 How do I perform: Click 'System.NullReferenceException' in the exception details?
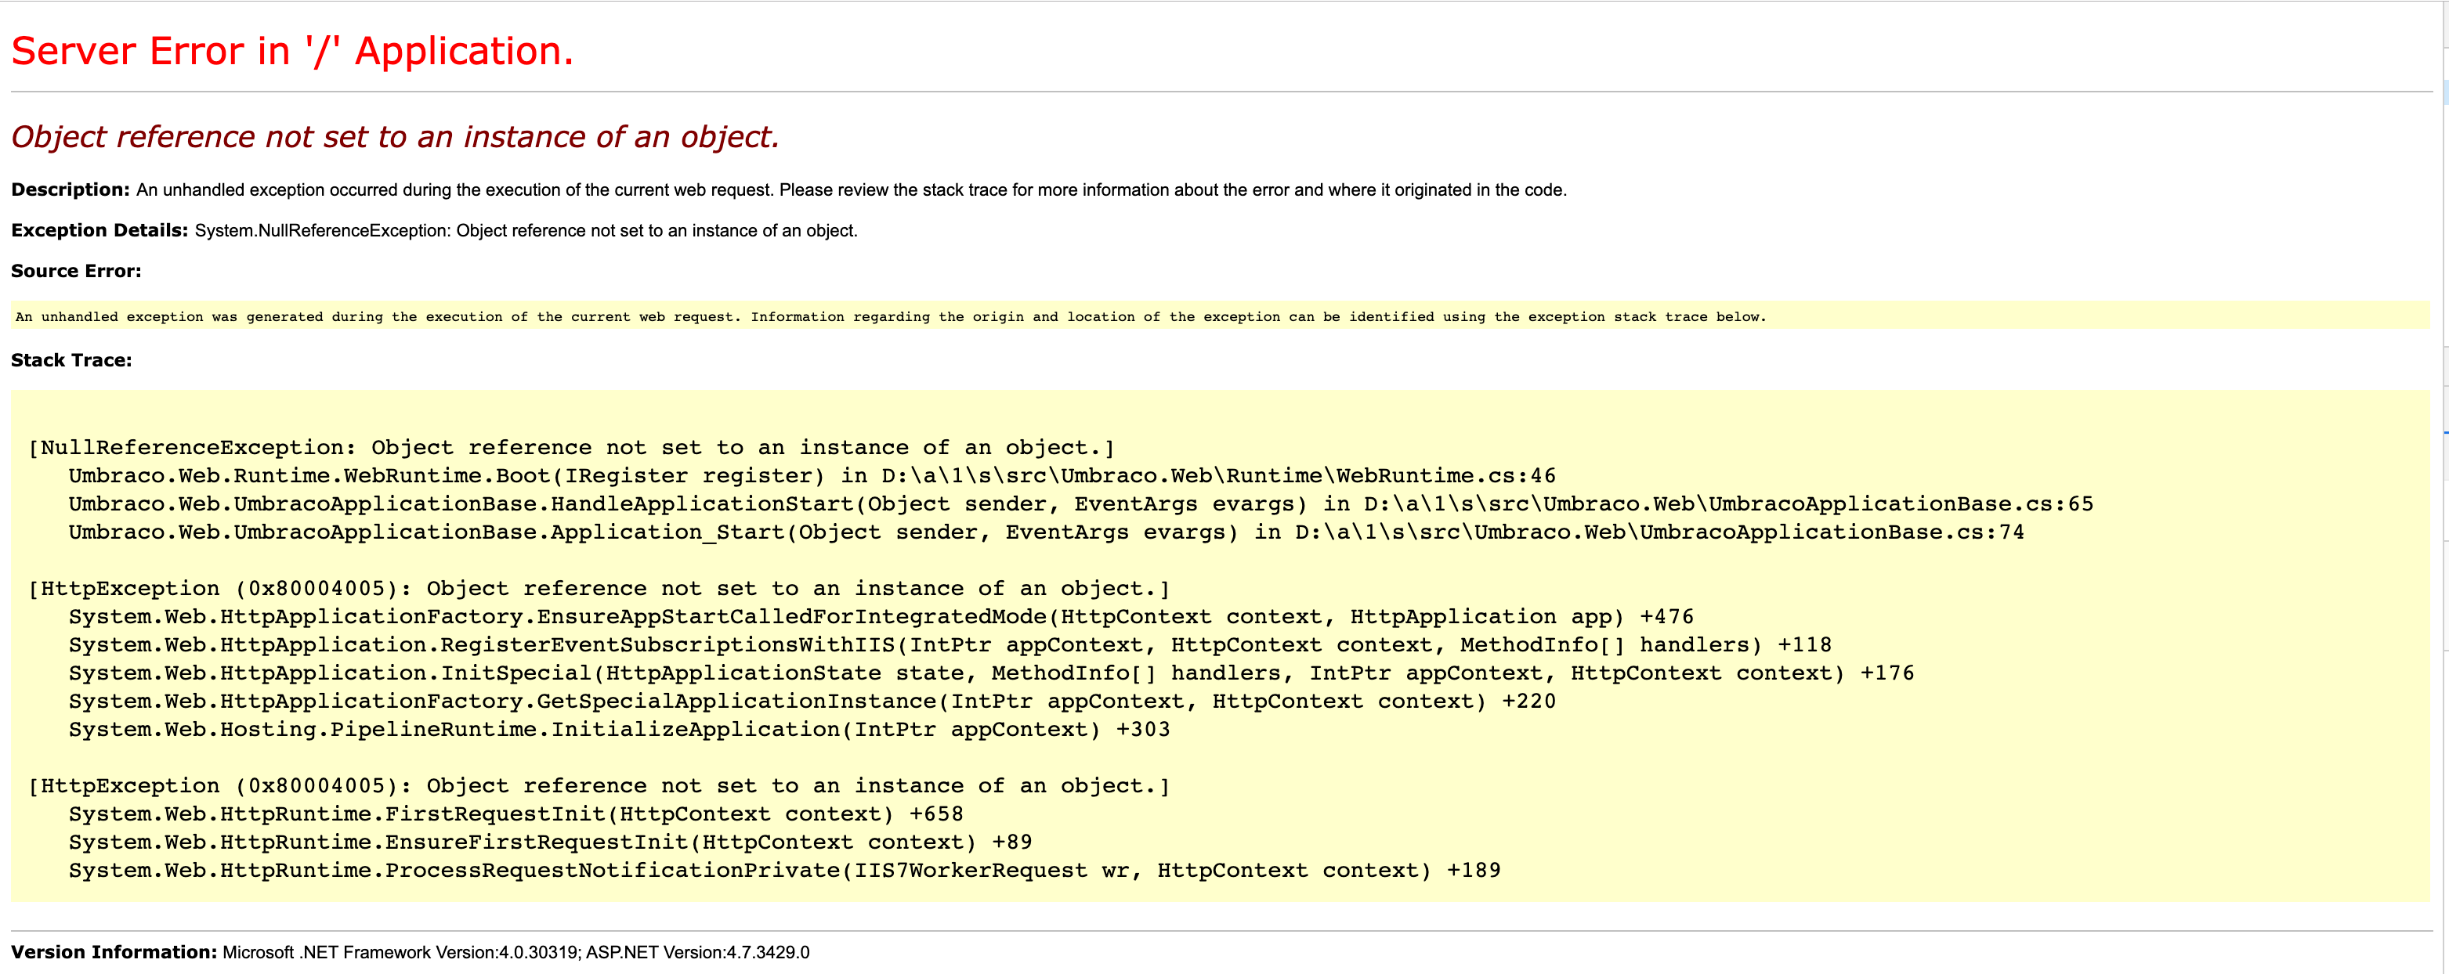coord(321,231)
